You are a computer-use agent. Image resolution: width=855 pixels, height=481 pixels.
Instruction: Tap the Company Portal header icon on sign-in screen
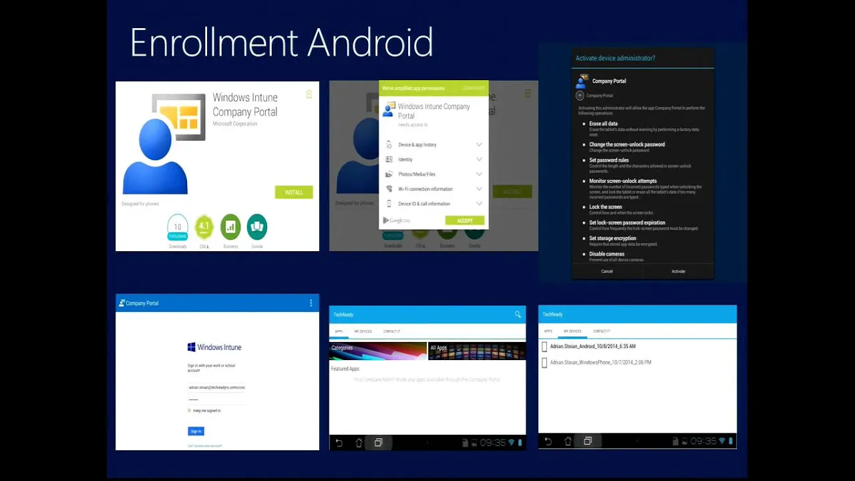[x=122, y=303]
